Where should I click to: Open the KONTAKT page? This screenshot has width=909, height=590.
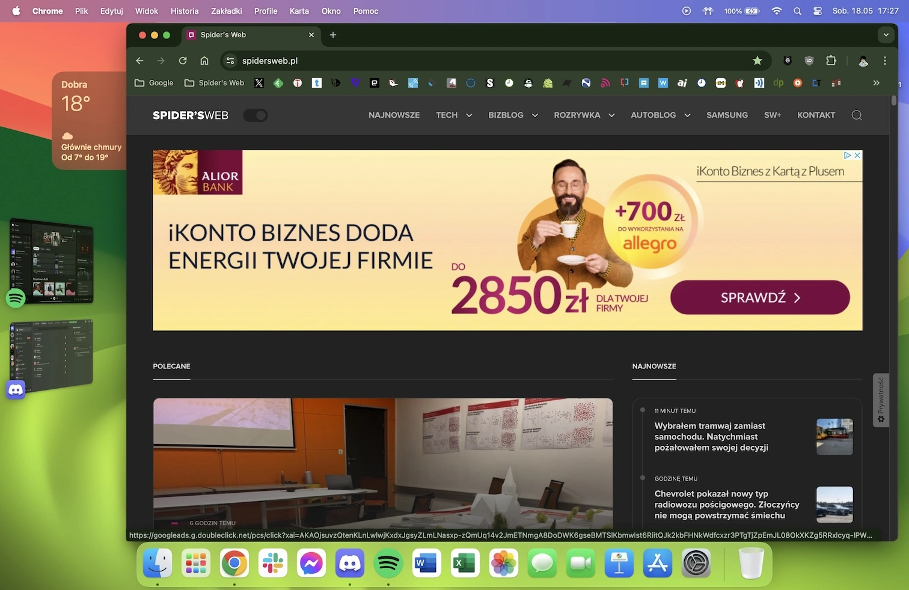pos(816,115)
